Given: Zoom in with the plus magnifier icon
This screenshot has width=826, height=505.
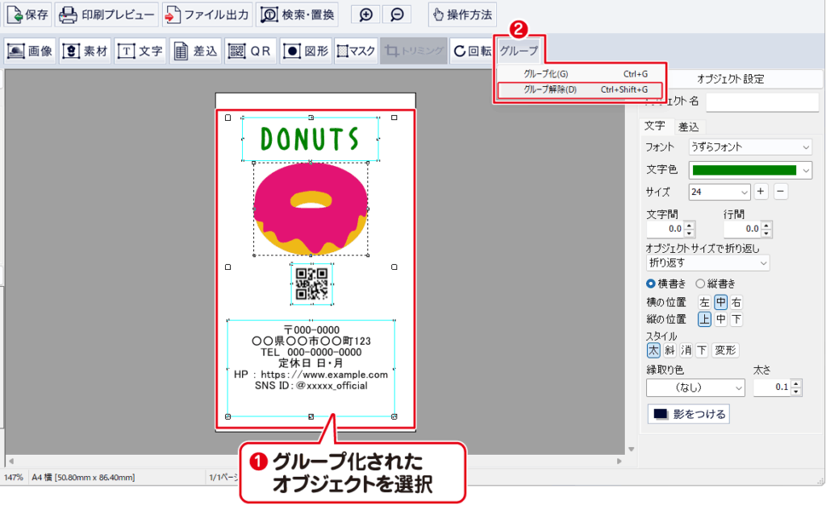Looking at the screenshot, I should [x=366, y=14].
